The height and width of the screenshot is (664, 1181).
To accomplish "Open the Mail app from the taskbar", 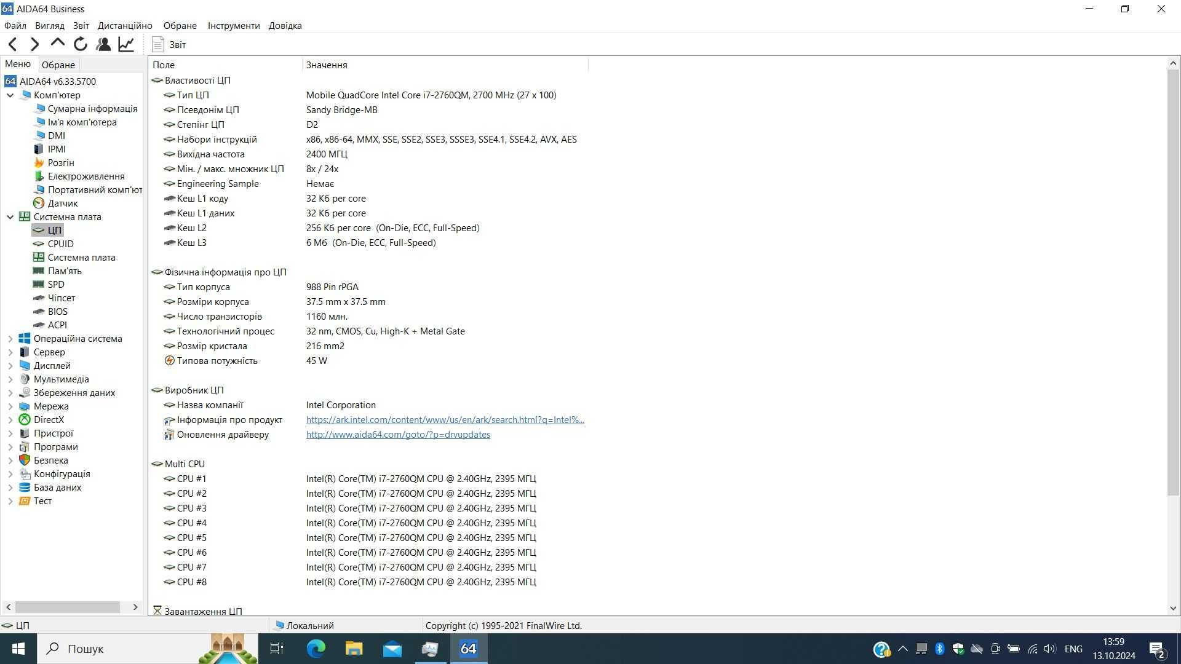I will [x=392, y=649].
